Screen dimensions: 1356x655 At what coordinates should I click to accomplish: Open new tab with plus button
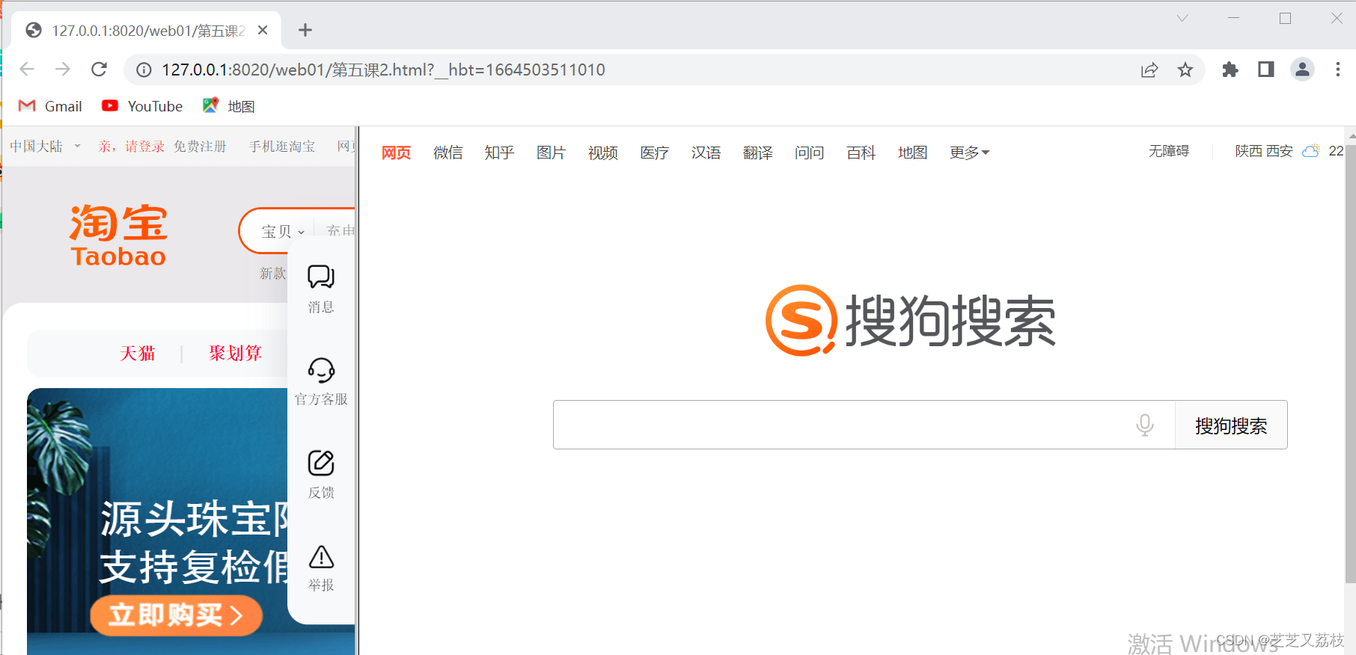point(305,30)
